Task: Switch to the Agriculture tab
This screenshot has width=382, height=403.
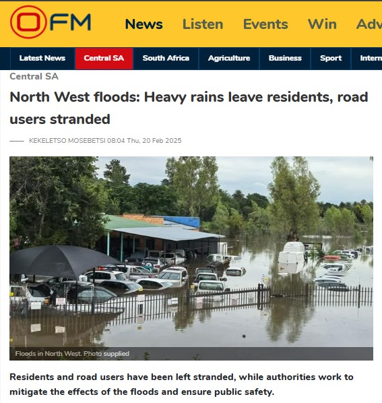Action: point(229,59)
